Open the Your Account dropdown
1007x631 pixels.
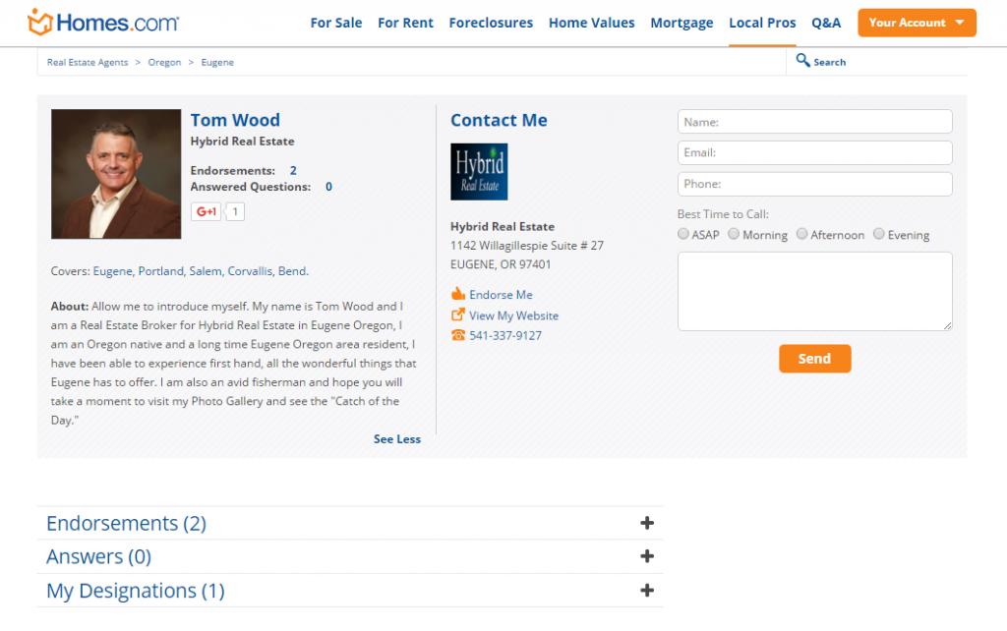tap(917, 23)
